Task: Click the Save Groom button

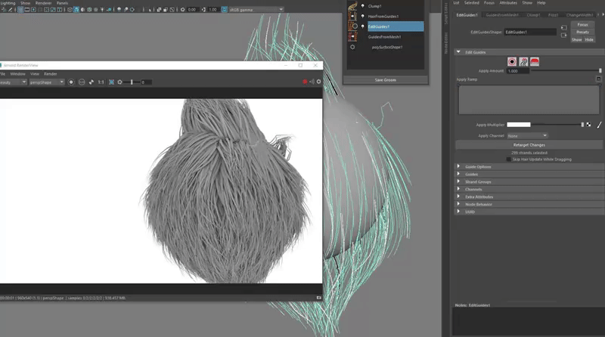Action: point(386,80)
